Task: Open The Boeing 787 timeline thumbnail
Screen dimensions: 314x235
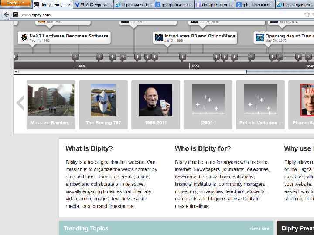Action: click(103, 104)
